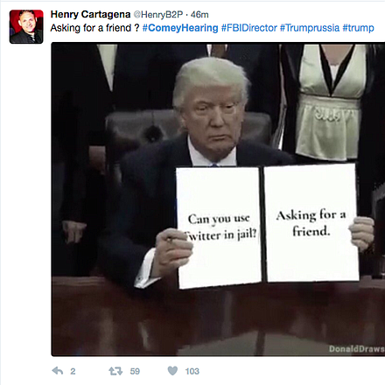Click the DonaldDraws watermark

(x=357, y=349)
